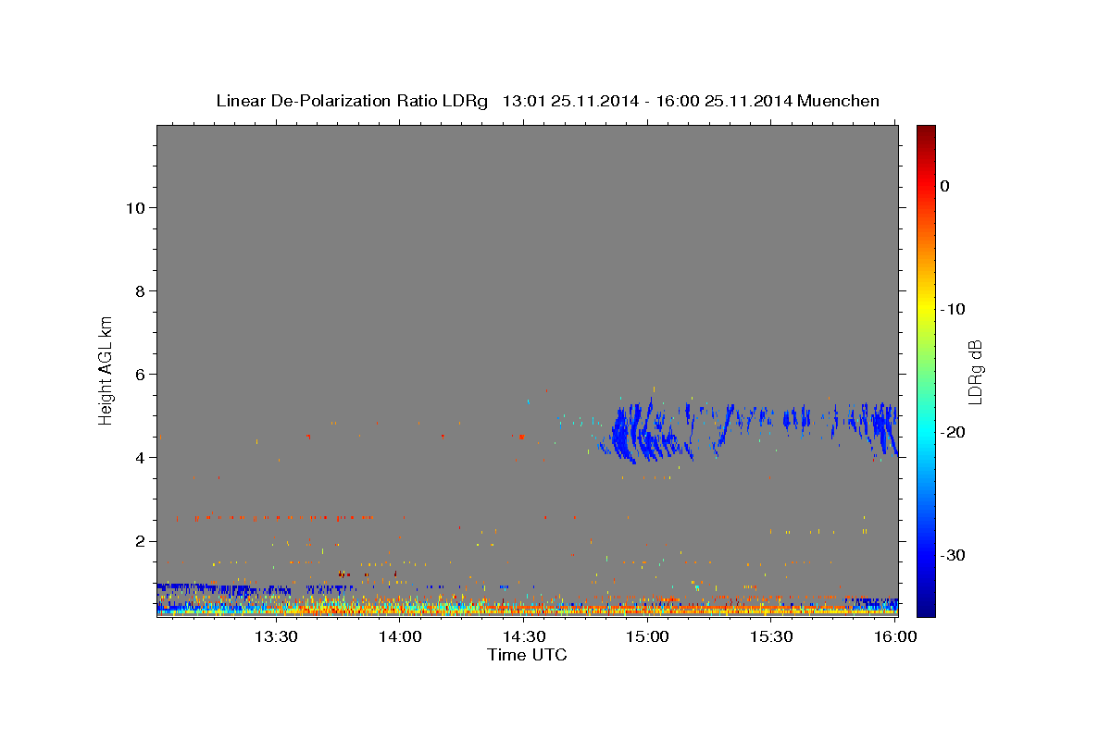Click the 16:00 time tick label
Viewport: 1111px width, 740px height.
[x=895, y=636]
